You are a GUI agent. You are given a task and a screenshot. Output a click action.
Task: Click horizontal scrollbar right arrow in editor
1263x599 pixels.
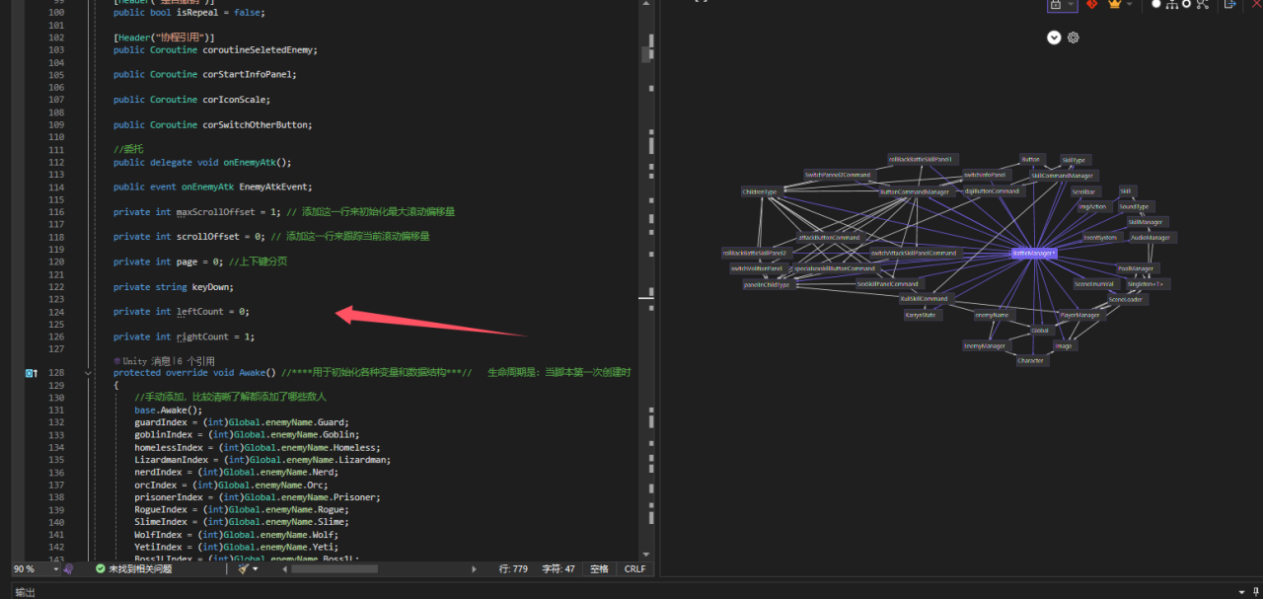pyautogui.click(x=476, y=568)
